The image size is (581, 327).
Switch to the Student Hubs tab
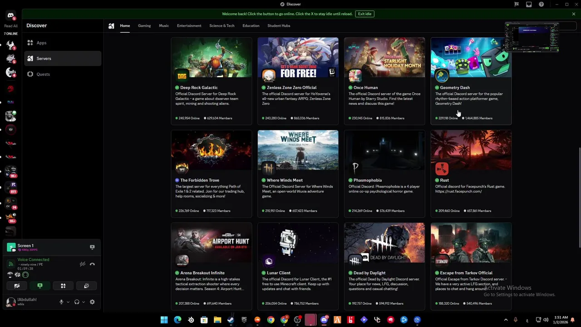(x=279, y=26)
